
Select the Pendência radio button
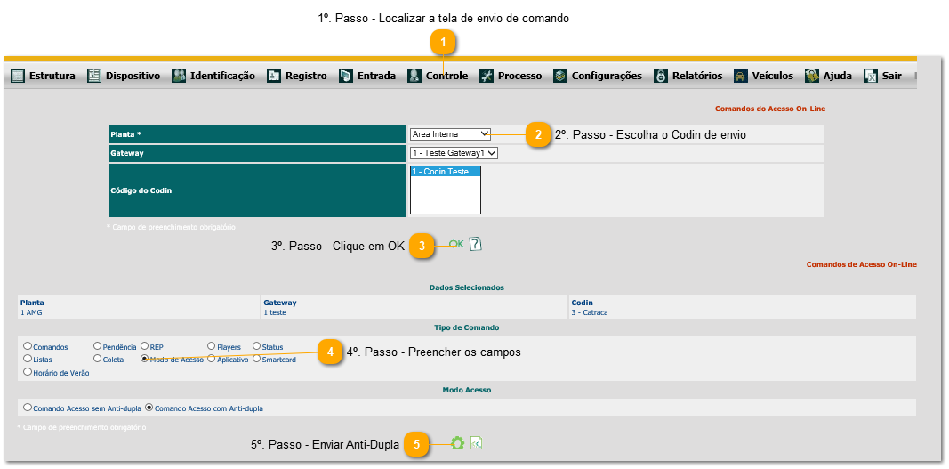[x=97, y=346]
